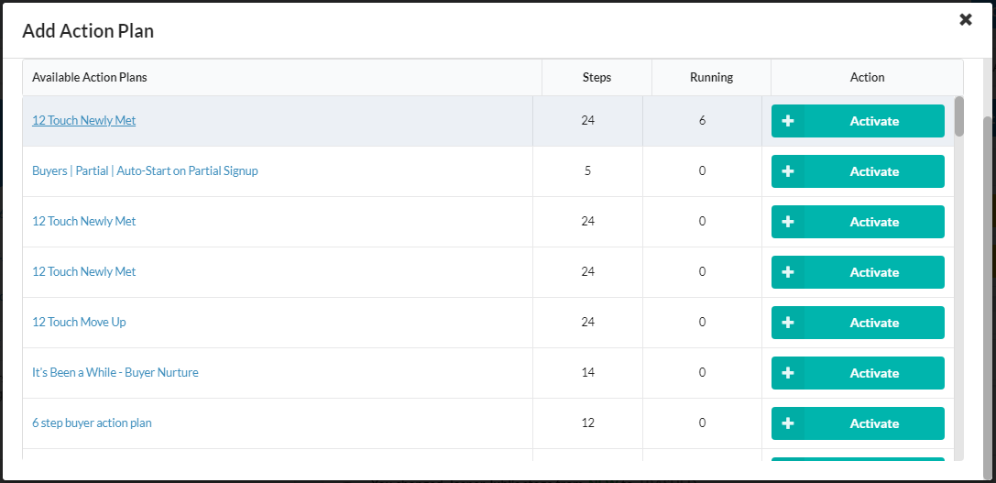Open the underlined 12 Touch Newly Met link
The image size is (996, 483).
tap(83, 120)
